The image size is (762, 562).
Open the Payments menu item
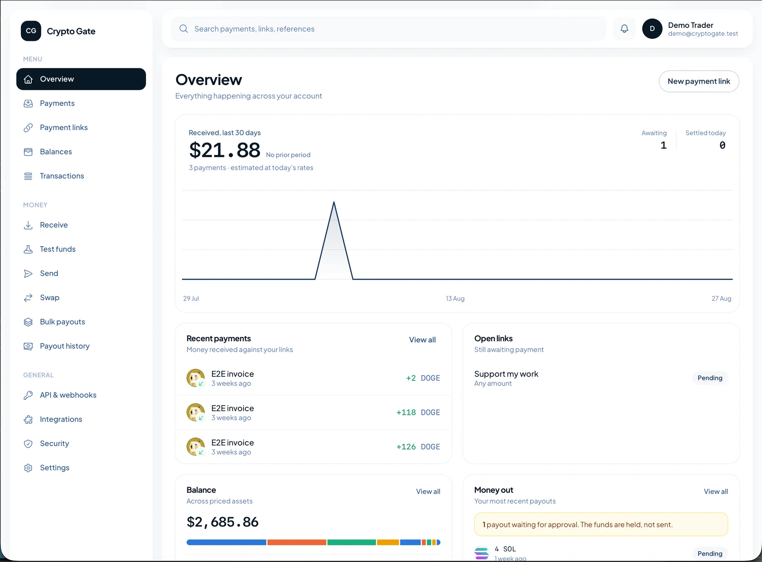point(81,103)
